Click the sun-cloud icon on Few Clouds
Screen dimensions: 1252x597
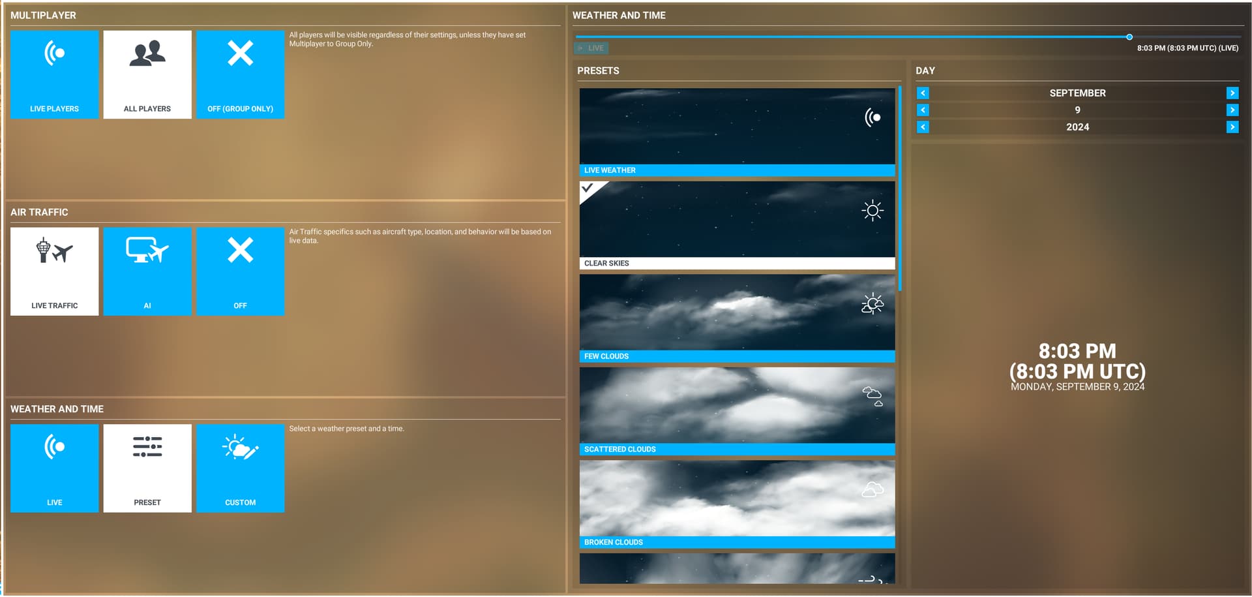click(x=872, y=304)
